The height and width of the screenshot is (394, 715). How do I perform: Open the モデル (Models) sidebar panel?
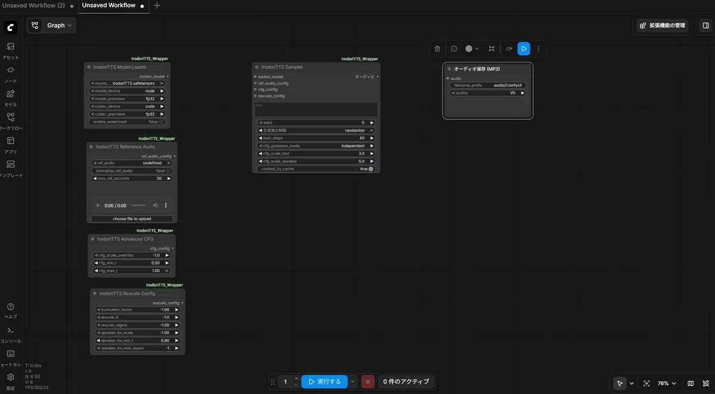(11, 98)
